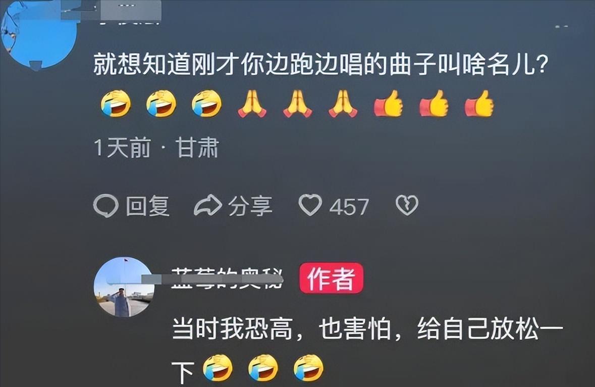
Task: Click the 分享 text label
Action: (x=250, y=206)
